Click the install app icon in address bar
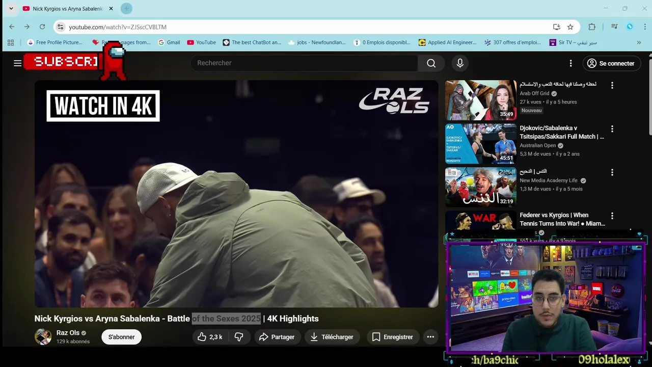This screenshot has width=652, height=367. (556, 27)
